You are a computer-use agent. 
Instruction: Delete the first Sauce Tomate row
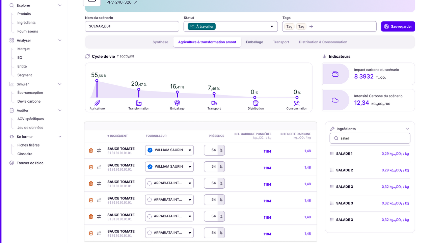click(x=91, y=151)
